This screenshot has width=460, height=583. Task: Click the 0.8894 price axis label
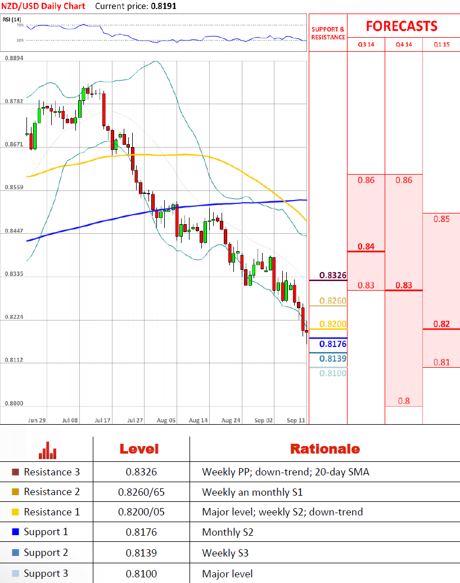click(x=13, y=58)
